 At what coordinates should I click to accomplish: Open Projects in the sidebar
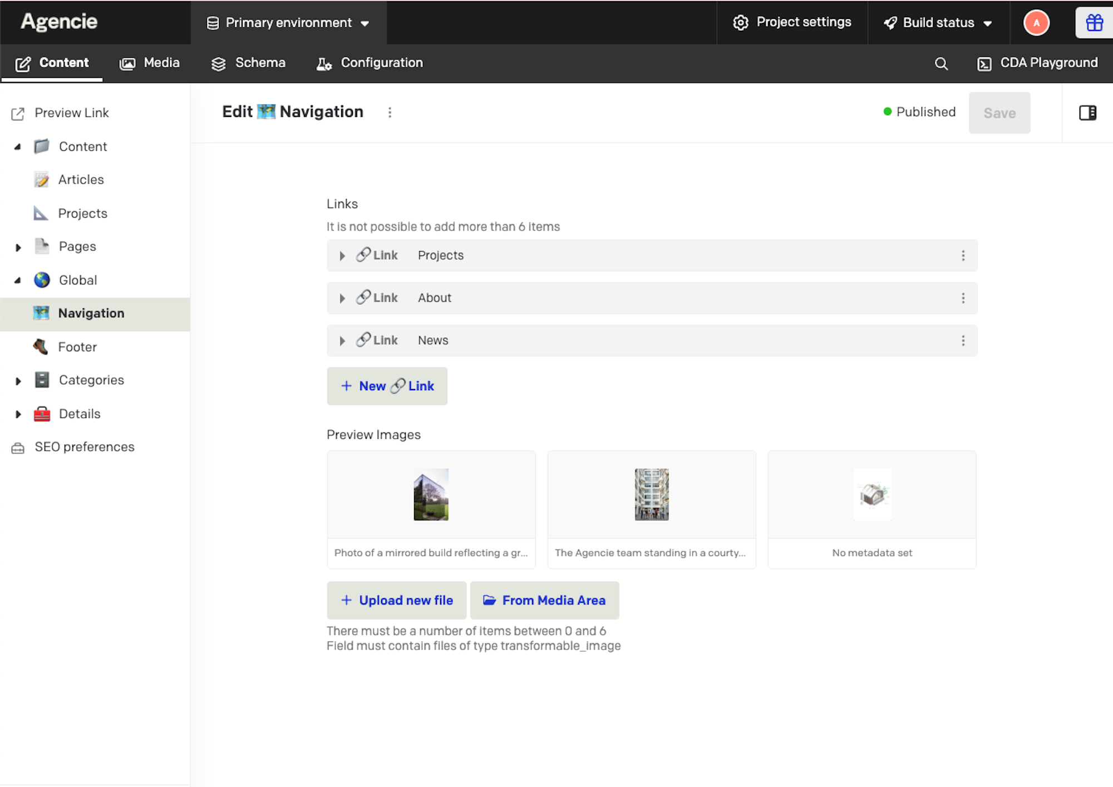tap(82, 213)
